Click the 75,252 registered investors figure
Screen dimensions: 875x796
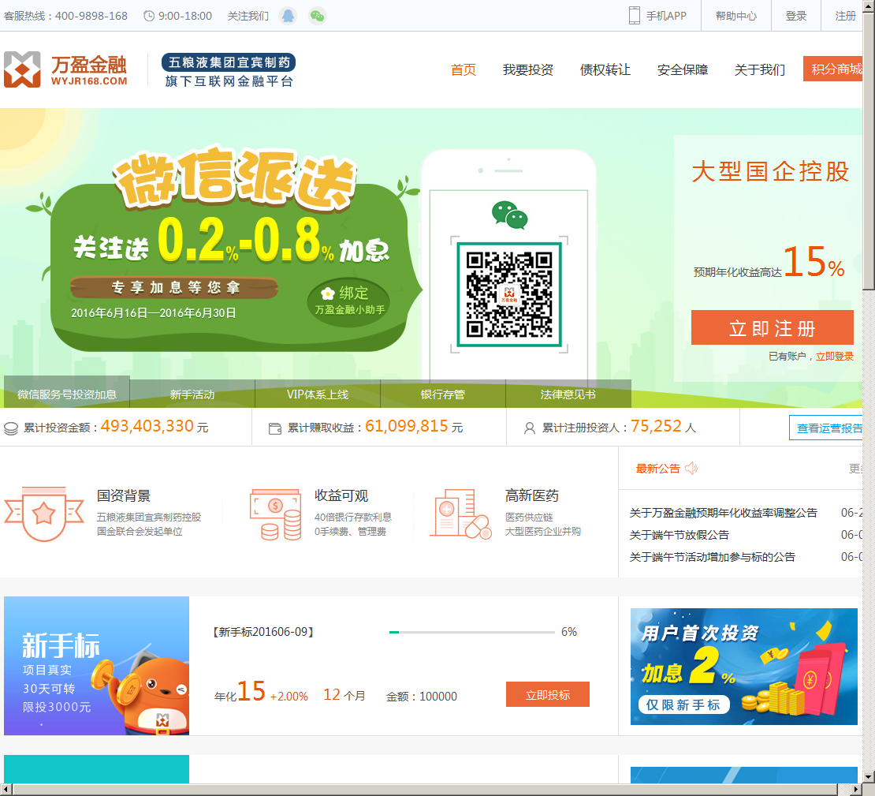656,426
